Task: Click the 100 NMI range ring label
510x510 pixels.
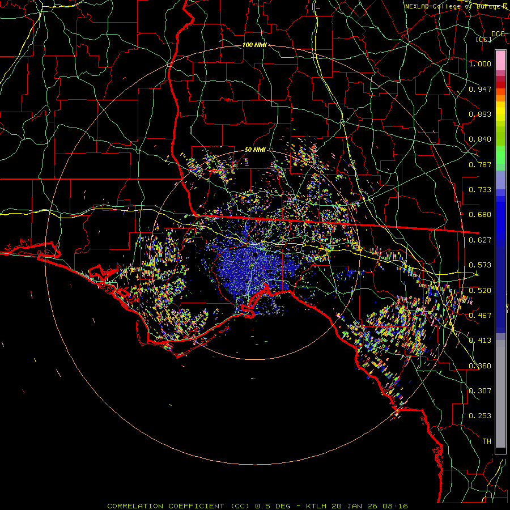Action: click(x=254, y=45)
